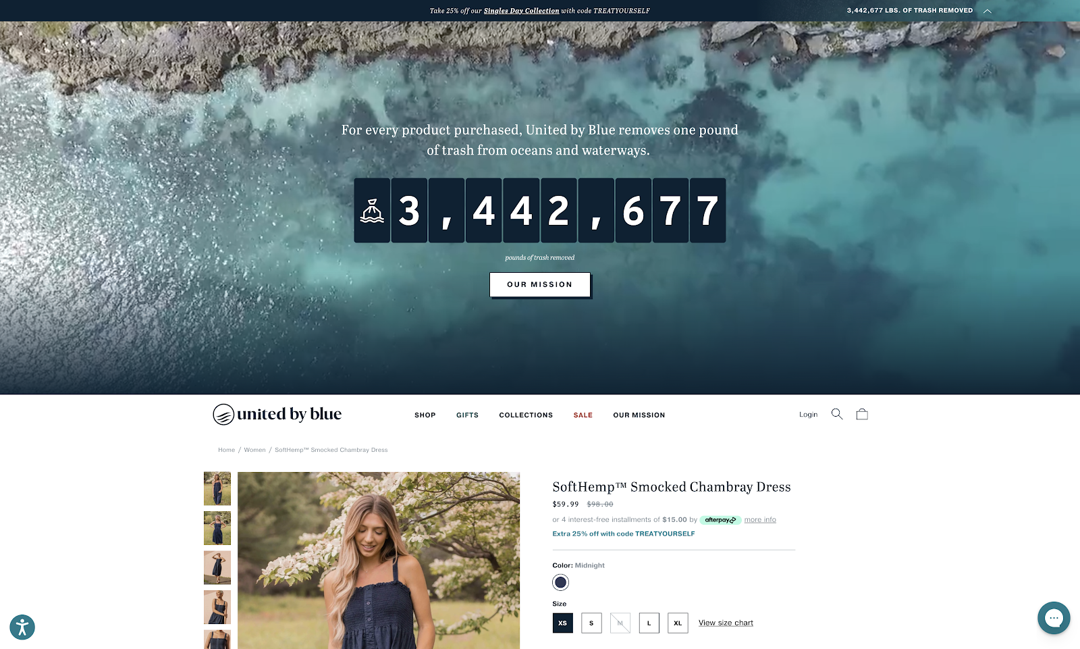Open the SALE menu
Screen dimensions: 1080x649
pyautogui.click(x=583, y=415)
